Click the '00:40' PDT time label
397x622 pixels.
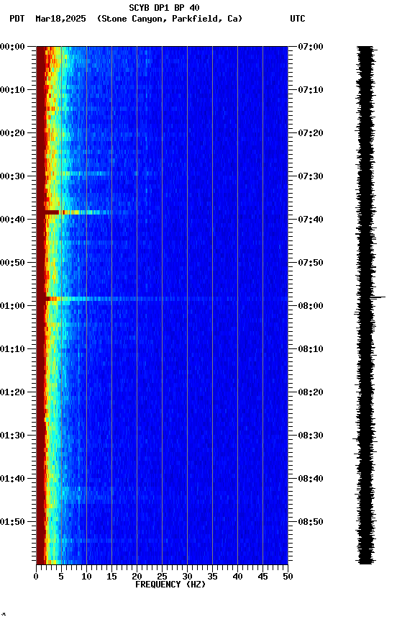point(12,220)
